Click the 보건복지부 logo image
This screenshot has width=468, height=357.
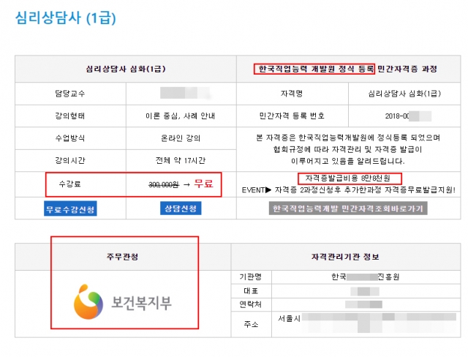point(123,302)
